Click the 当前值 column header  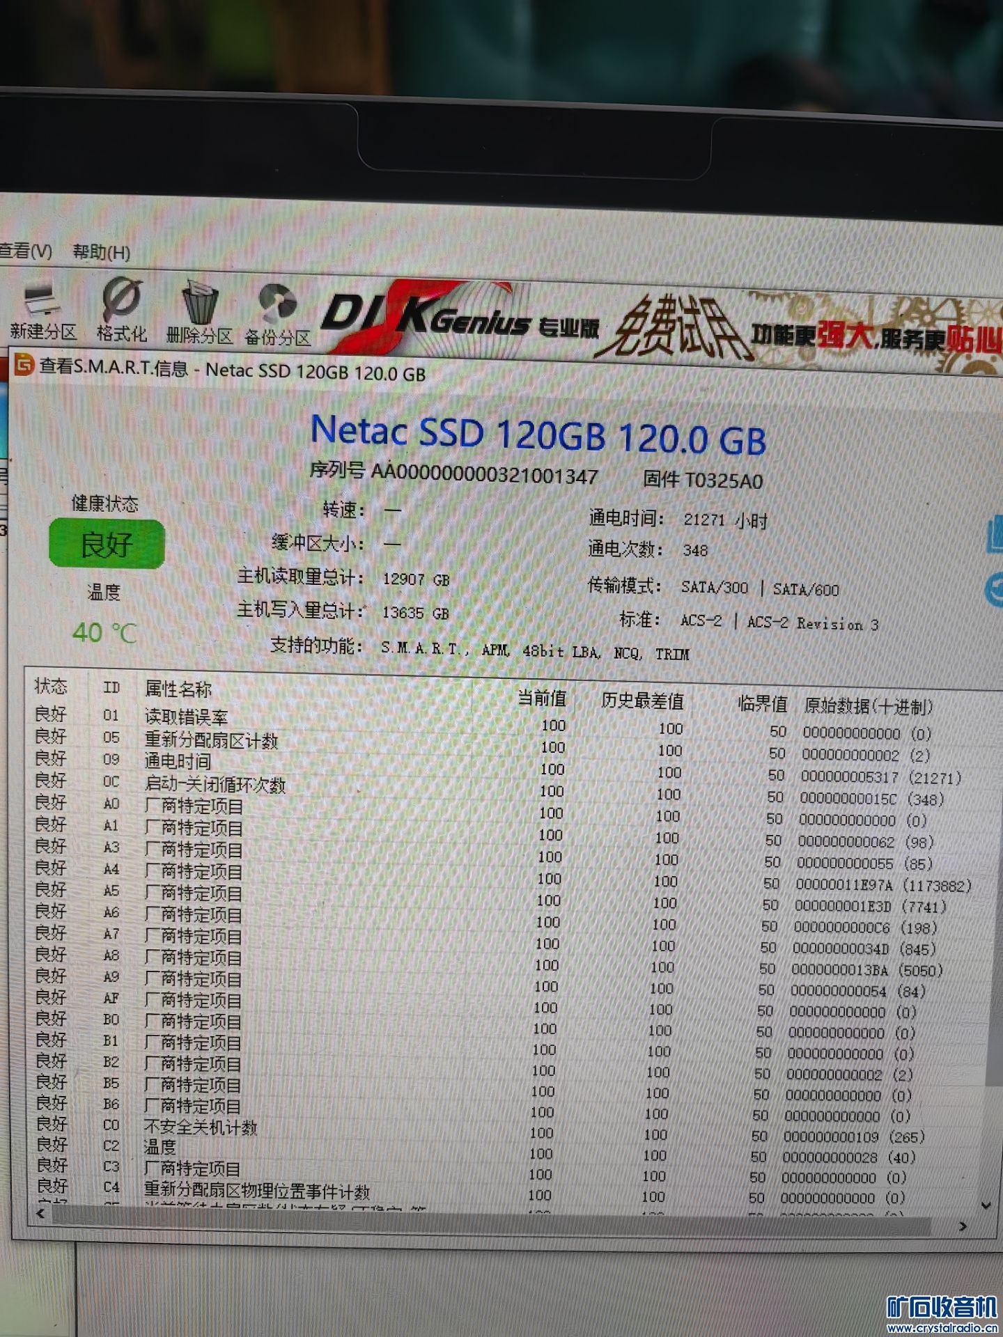[542, 698]
